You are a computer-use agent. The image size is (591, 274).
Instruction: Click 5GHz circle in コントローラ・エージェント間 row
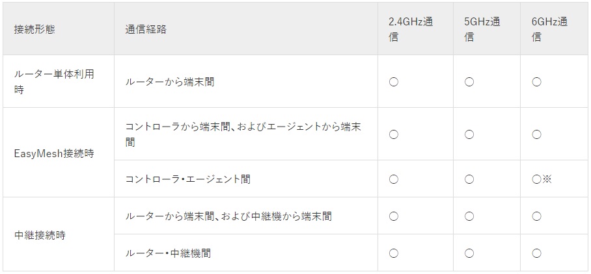click(469, 179)
